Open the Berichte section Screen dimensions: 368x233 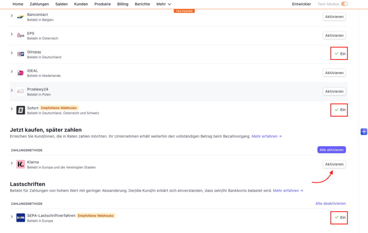(x=142, y=4)
